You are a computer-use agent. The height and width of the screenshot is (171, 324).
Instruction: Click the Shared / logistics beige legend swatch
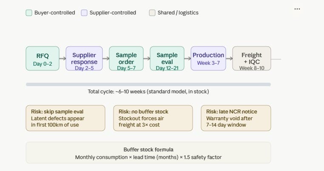coord(152,13)
